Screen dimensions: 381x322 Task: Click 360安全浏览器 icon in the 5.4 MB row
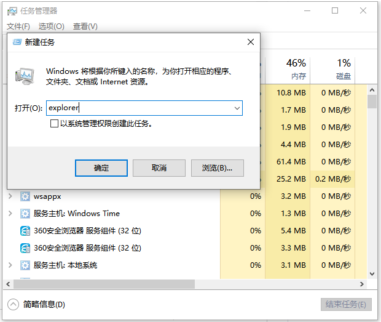(x=25, y=231)
